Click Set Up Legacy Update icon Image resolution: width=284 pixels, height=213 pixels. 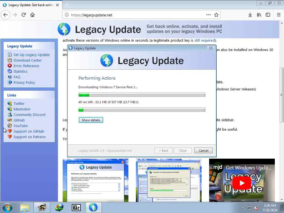10,55
